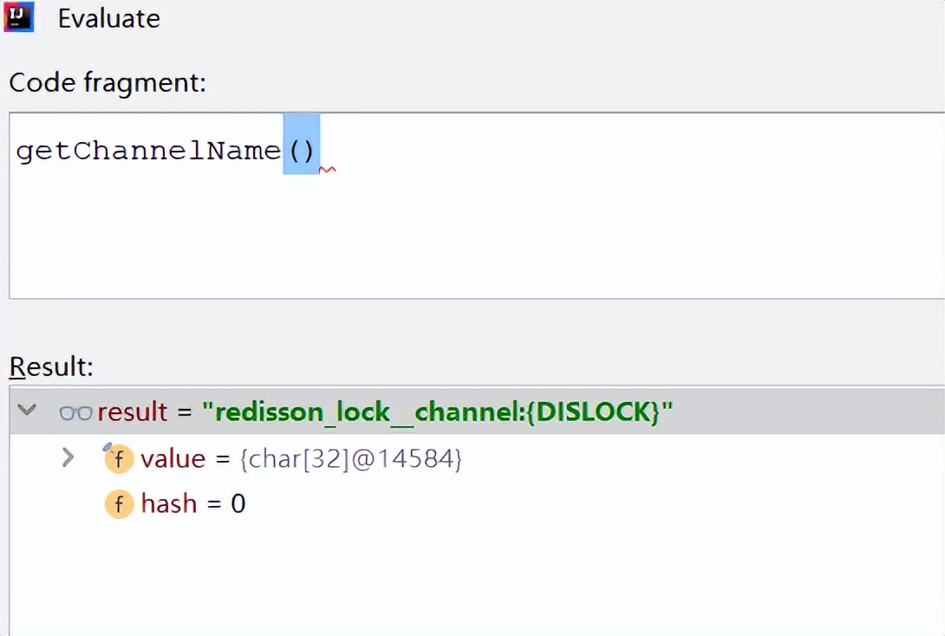Click the field icon next to value
The height and width of the screenshot is (636, 945).
[x=119, y=458]
